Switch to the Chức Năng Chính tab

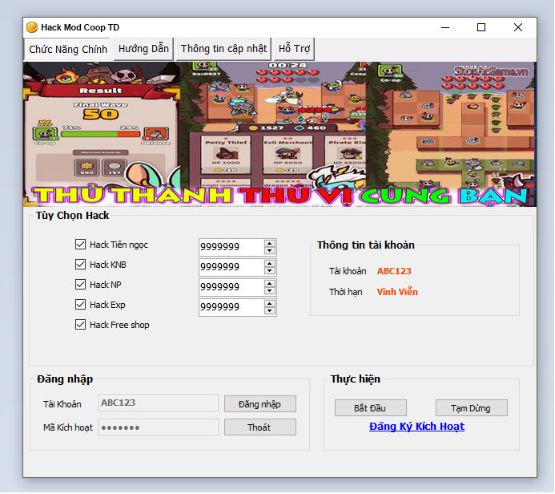tap(67, 49)
